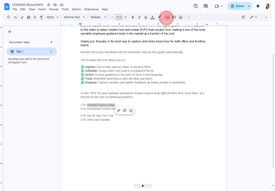Toggle italic formatting
Screen dimensions: 275x191
tap(139, 17)
